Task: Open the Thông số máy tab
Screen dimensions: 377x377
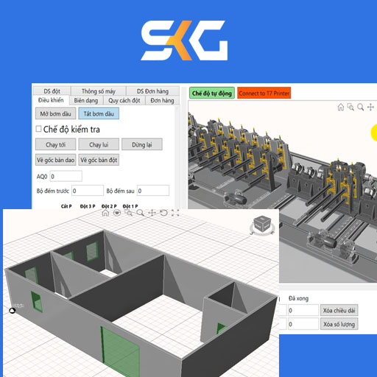Action: click(99, 91)
